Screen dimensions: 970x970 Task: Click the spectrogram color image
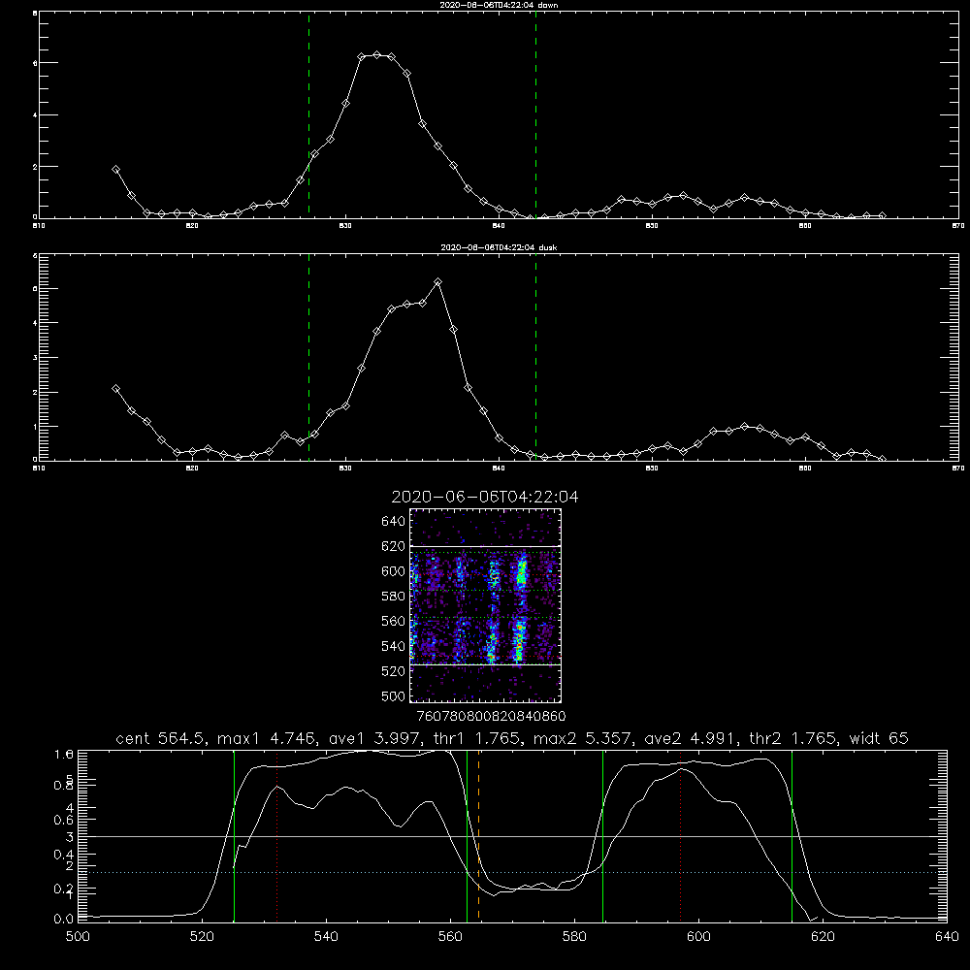486,605
